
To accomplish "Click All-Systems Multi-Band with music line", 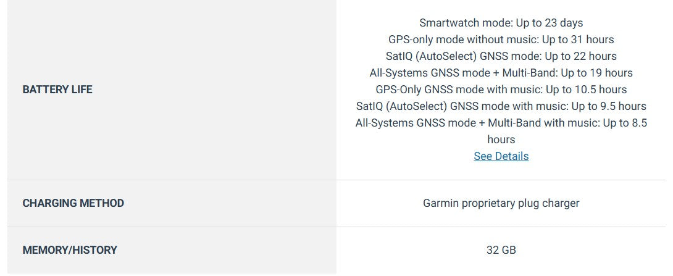I will 501,123.
